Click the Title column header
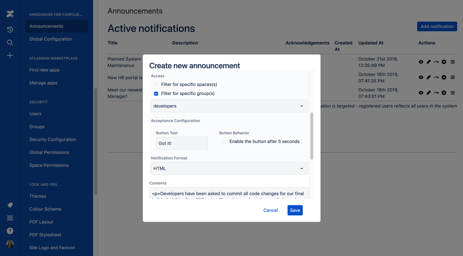This screenshot has height=256, width=463. pos(112,43)
